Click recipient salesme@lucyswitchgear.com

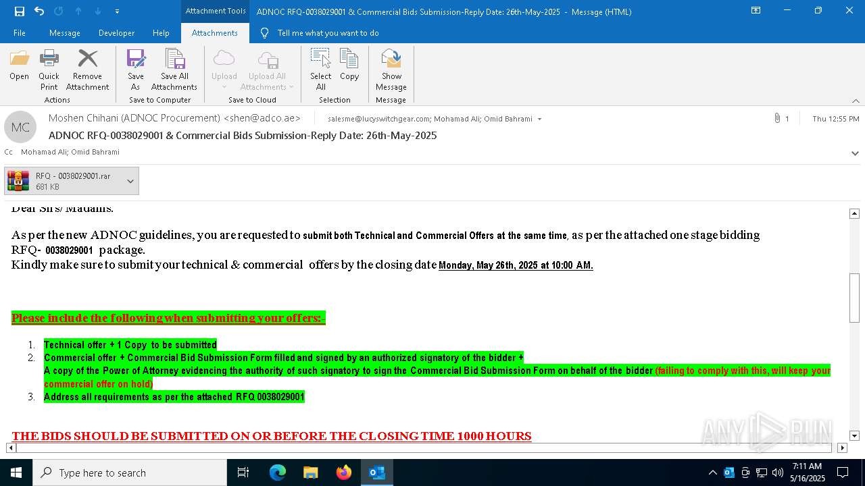pos(379,119)
